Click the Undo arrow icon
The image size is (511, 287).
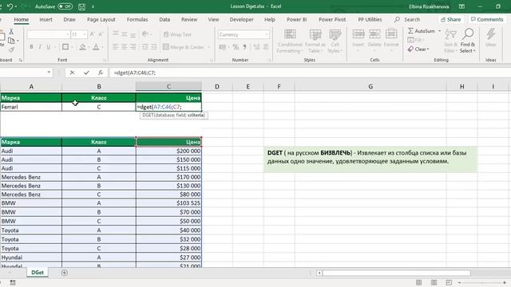click(10, 6)
